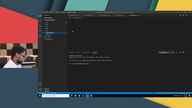
Task: Click the Type here to search box
Action: pos(55,96)
